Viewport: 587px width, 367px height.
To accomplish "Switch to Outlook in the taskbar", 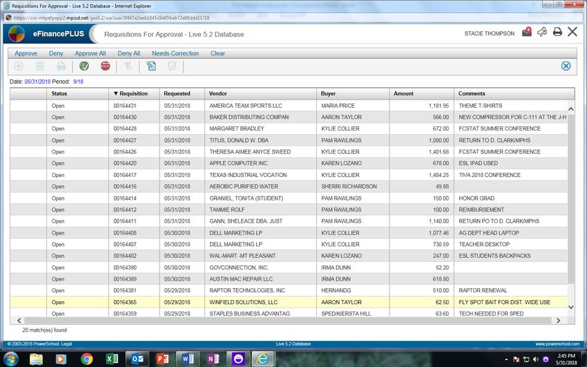I will (x=137, y=359).
